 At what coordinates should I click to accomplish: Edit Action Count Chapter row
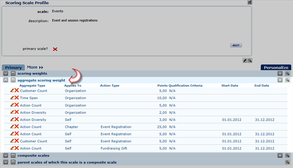pos(12,127)
